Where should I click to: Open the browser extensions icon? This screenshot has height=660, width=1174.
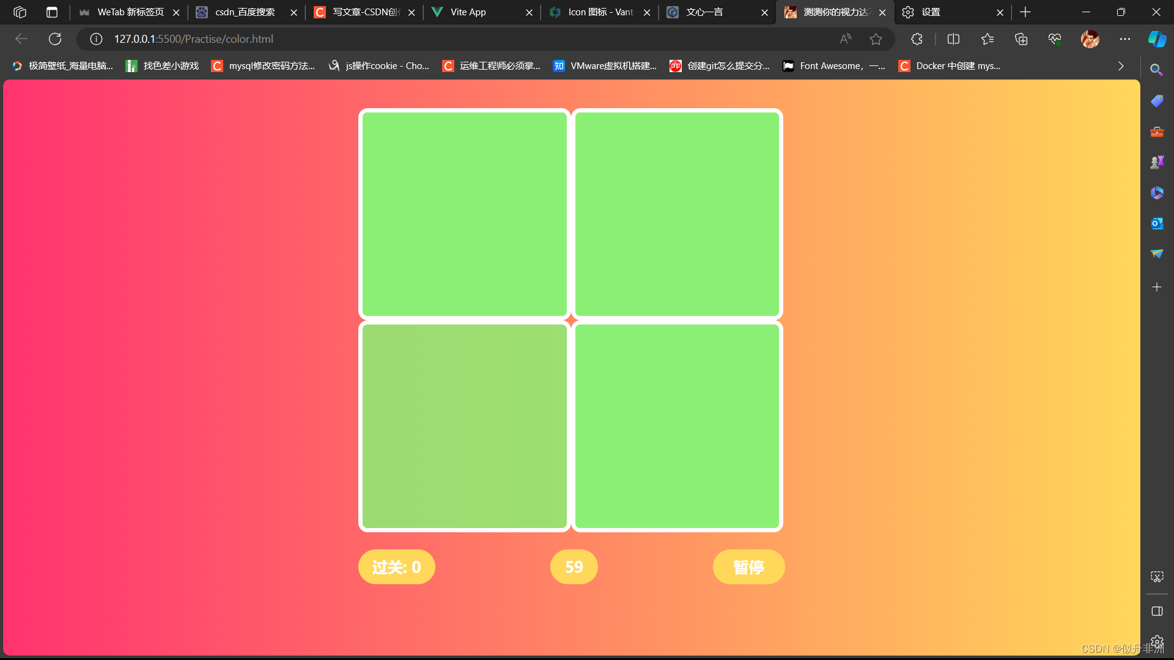(x=916, y=39)
